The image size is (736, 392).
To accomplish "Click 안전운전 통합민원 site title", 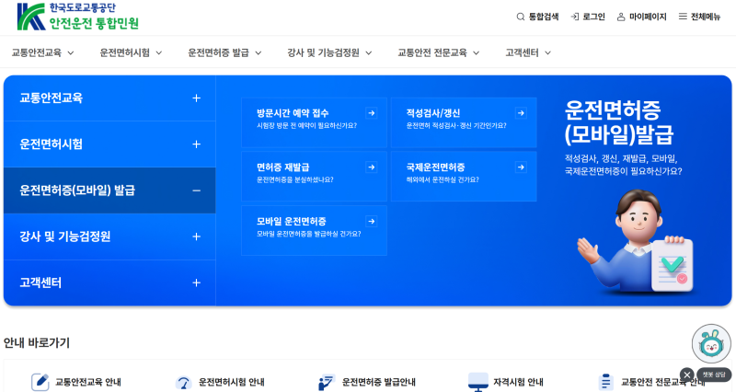I will 94,23.
